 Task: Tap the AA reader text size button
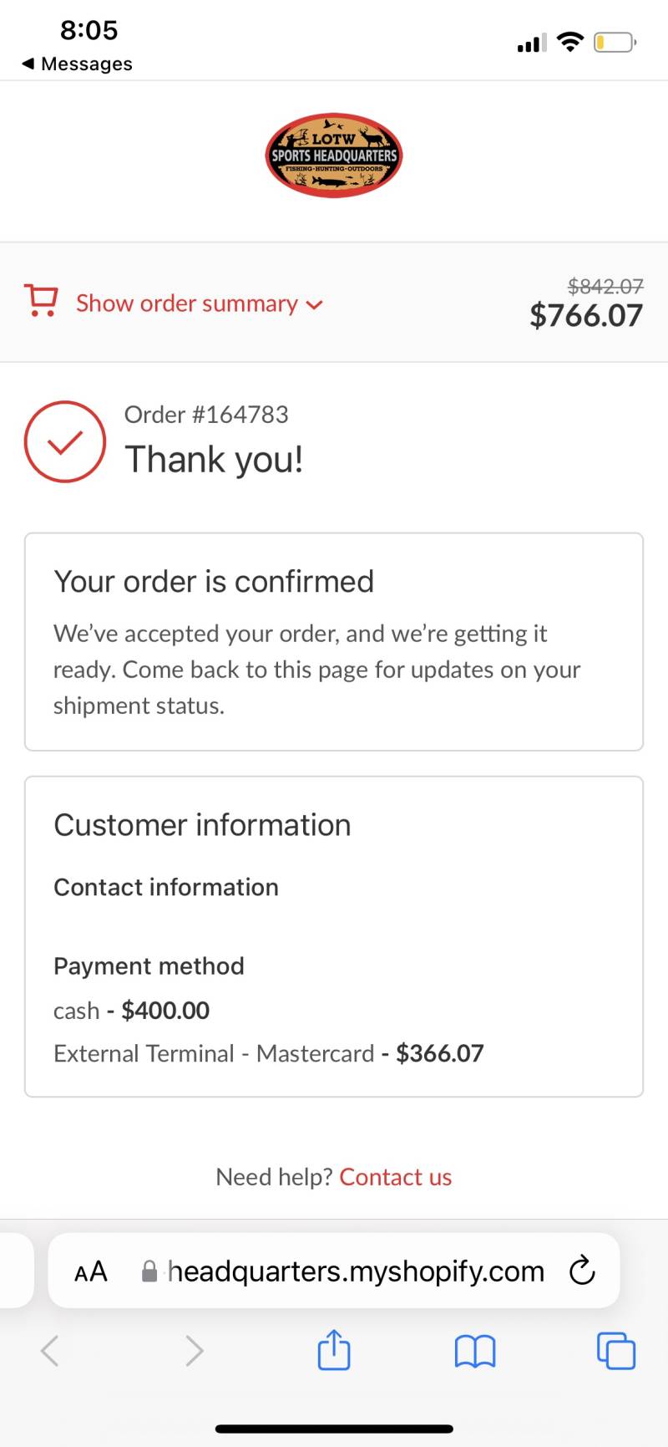[x=91, y=1271]
